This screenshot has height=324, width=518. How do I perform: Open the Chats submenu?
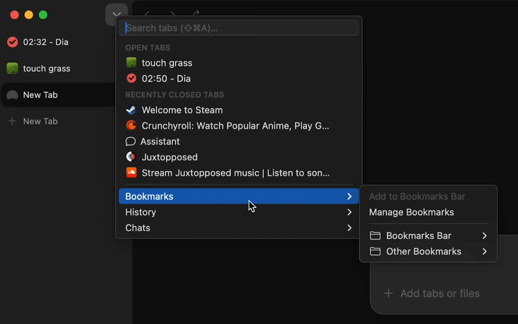(239, 228)
